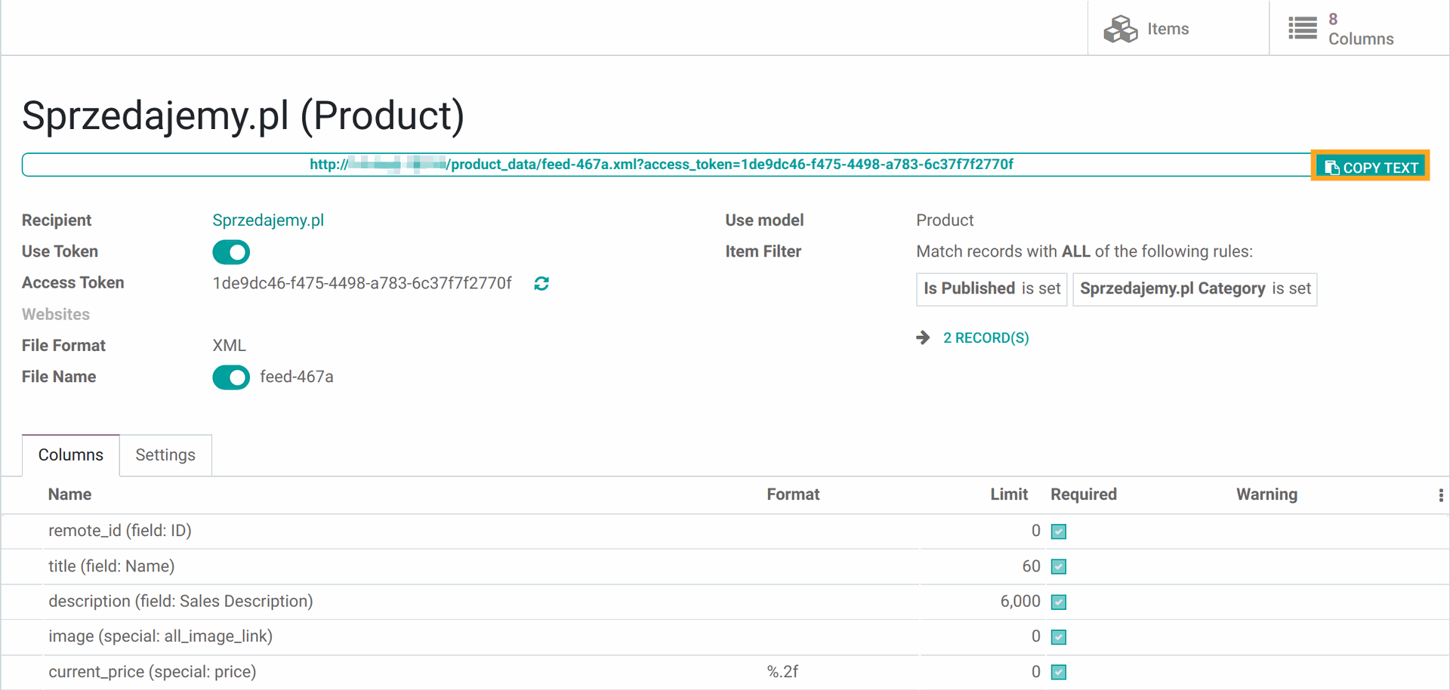The image size is (1450, 690).
Task: Click the 'Sprzedajemy.pl (Product)' title
Action: 243,116
